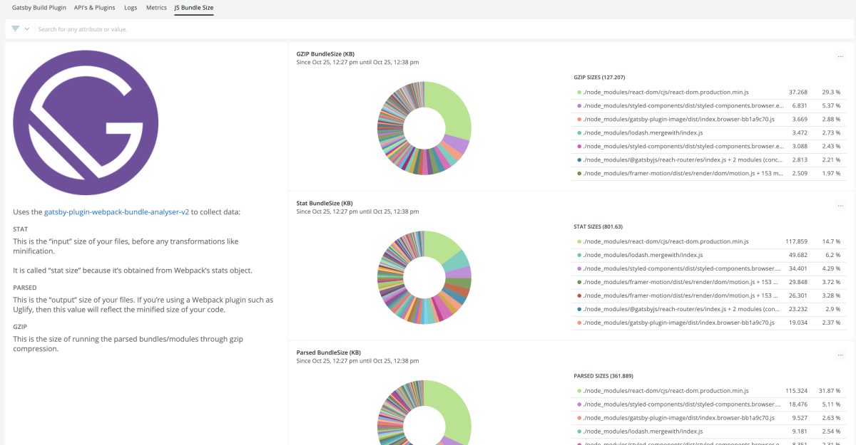This screenshot has width=856, height=445.
Task: Toggle gatsby-plugin-image entry in GZIP Sizes legend
Action: click(x=678, y=120)
